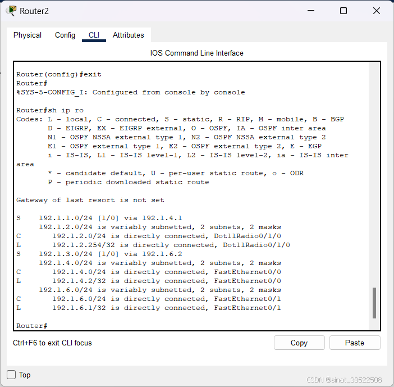The image size is (394, 387).
Task: Click local route 192.1.6.1/32 FastEthernet0/1
Action: point(149,308)
